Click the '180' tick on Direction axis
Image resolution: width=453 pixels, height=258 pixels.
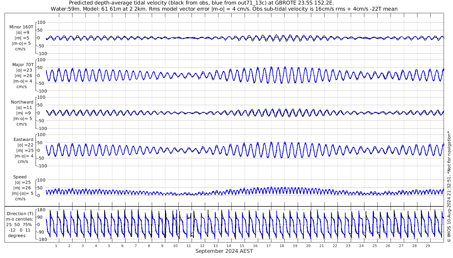click(x=41, y=210)
